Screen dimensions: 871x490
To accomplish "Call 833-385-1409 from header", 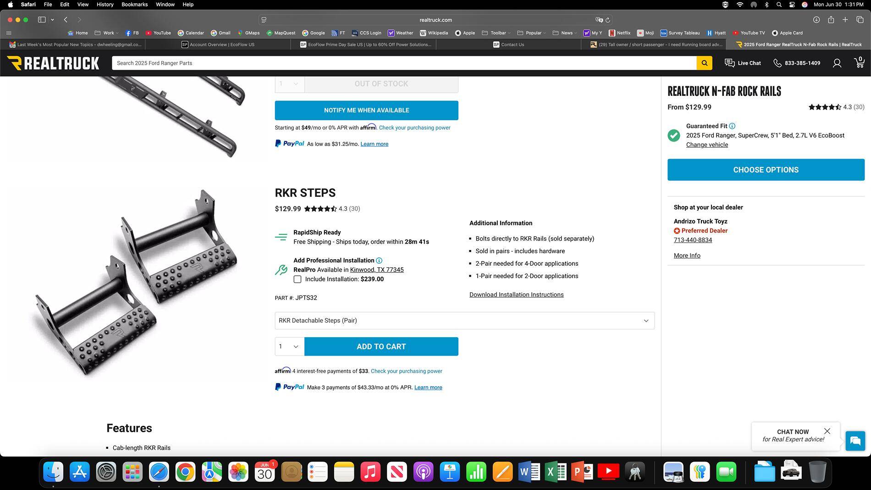I will (x=797, y=63).
